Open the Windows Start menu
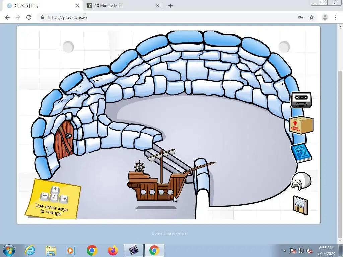343x257 pixels. pos(9,250)
